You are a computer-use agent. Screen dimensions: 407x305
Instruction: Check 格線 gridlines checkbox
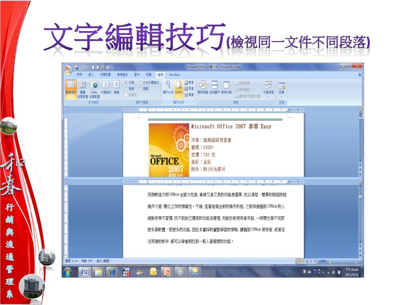126,89
